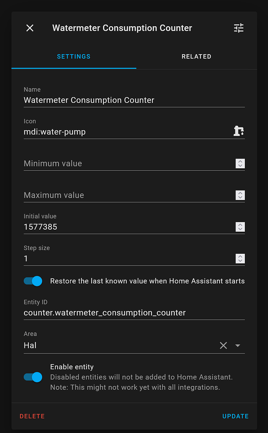
Task: Increase the Minimum value via stepper
Action: point(240,162)
